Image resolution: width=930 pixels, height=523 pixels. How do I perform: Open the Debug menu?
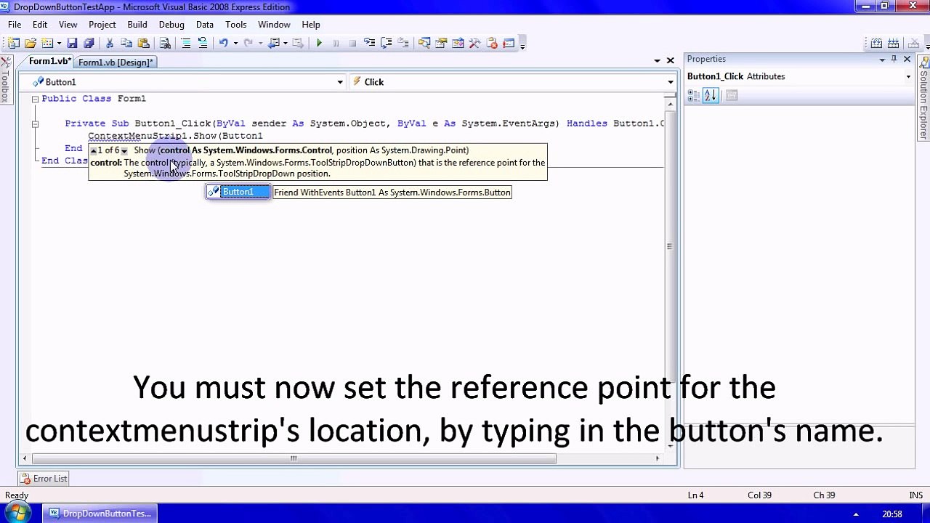click(x=171, y=24)
